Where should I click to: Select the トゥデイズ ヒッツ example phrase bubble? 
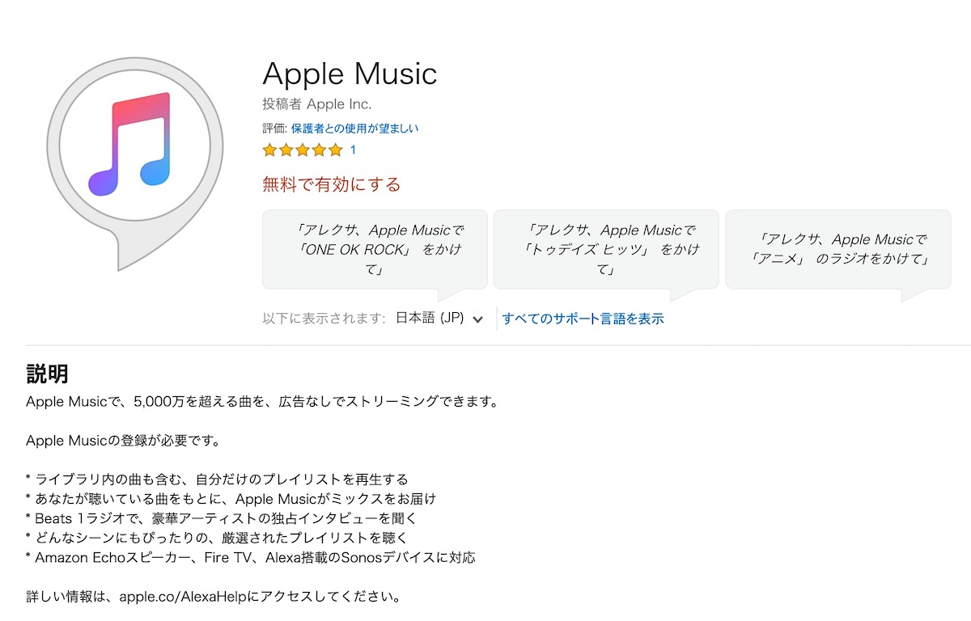[606, 250]
